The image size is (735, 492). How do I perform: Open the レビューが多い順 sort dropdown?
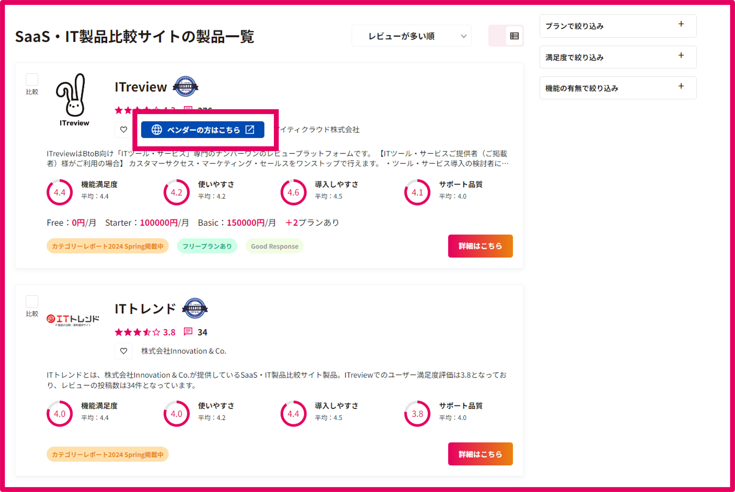(411, 36)
